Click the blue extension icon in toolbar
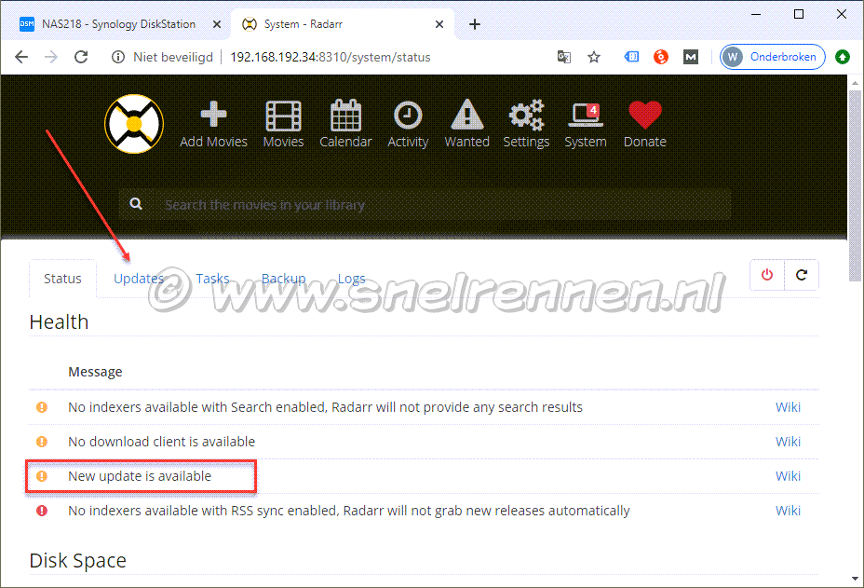Image resolution: width=864 pixels, height=588 pixels. [x=631, y=56]
